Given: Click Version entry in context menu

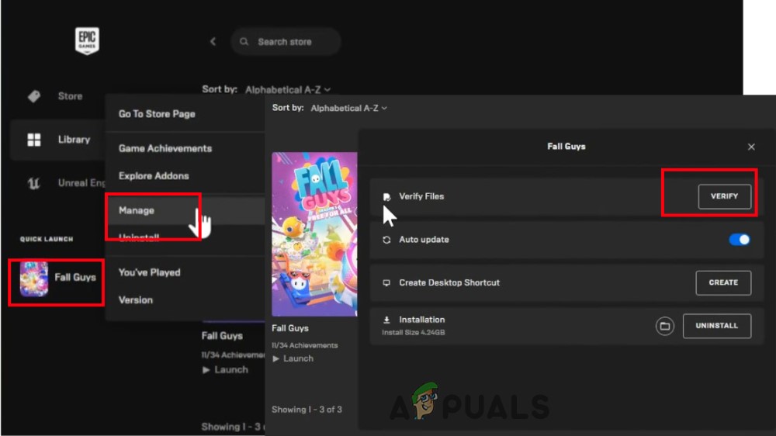Looking at the screenshot, I should pyautogui.click(x=136, y=300).
